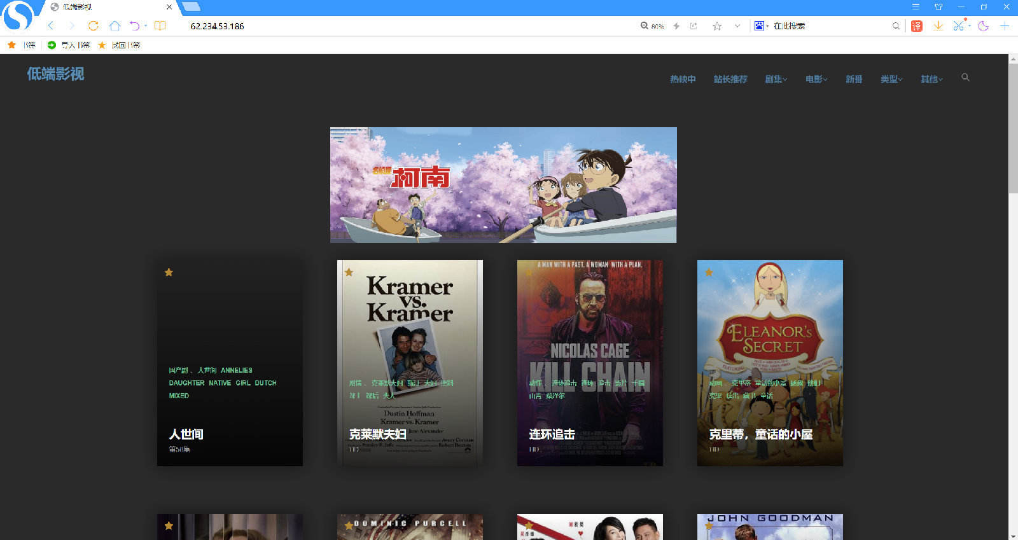
Task: Open the 连环追击 movie title link
Action: point(552,434)
